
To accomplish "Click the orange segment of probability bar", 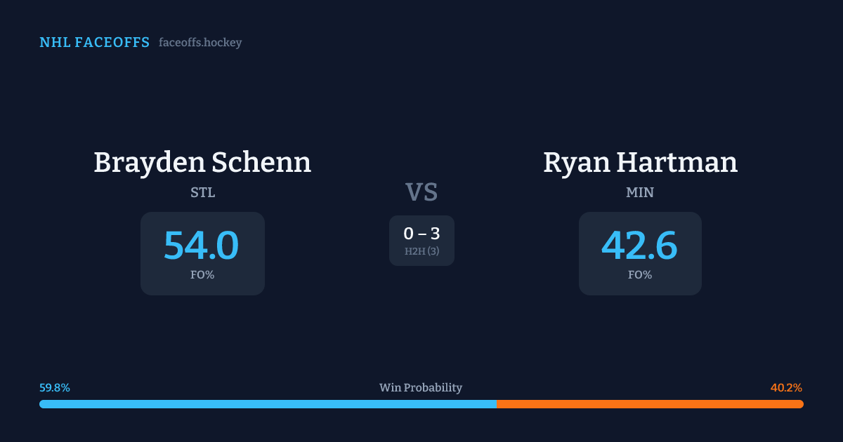I will pos(650,404).
